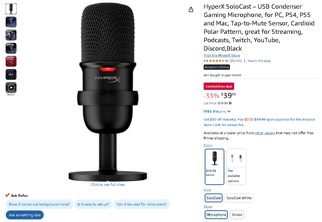
Task: Select the black color swatch at $39.99
Action: click(x=214, y=166)
